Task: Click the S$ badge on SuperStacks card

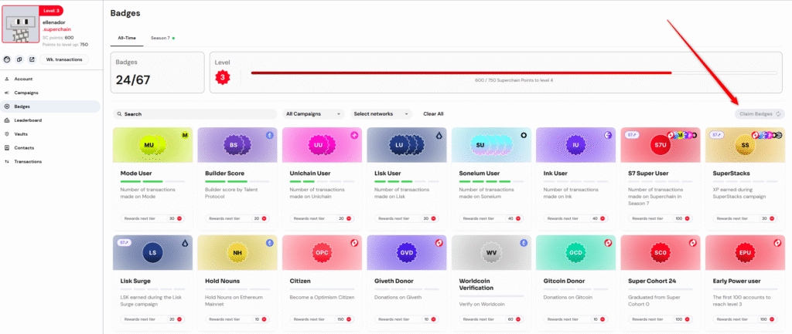Action: click(745, 145)
